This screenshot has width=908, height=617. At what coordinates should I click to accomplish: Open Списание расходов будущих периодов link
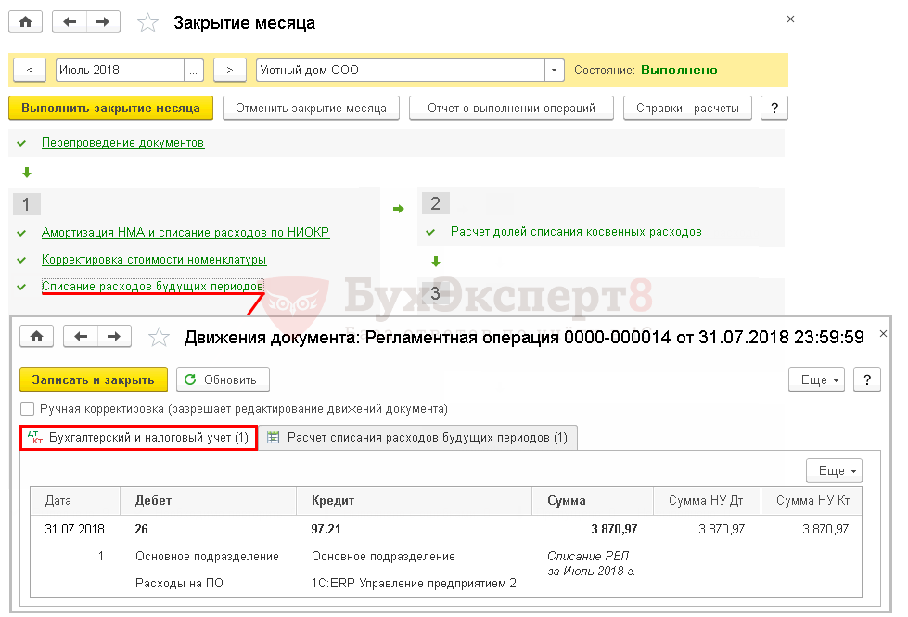(152, 286)
